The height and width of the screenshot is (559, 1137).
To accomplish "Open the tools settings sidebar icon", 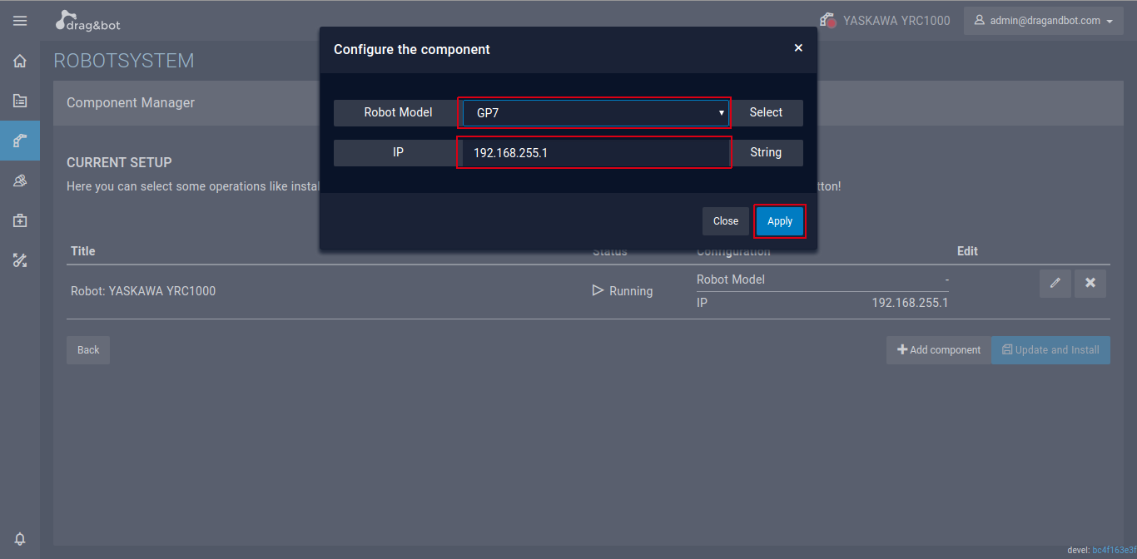I will pyautogui.click(x=20, y=260).
